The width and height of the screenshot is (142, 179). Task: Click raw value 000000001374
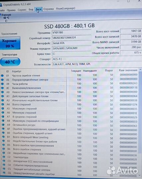point(128,104)
